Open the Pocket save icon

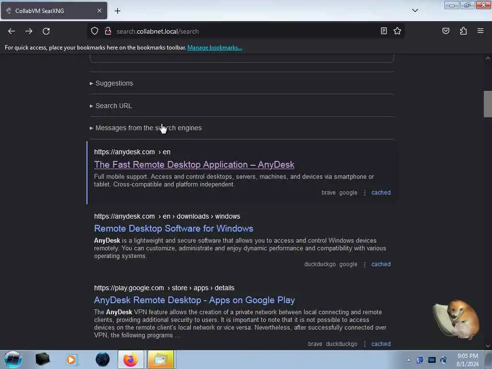445,31
